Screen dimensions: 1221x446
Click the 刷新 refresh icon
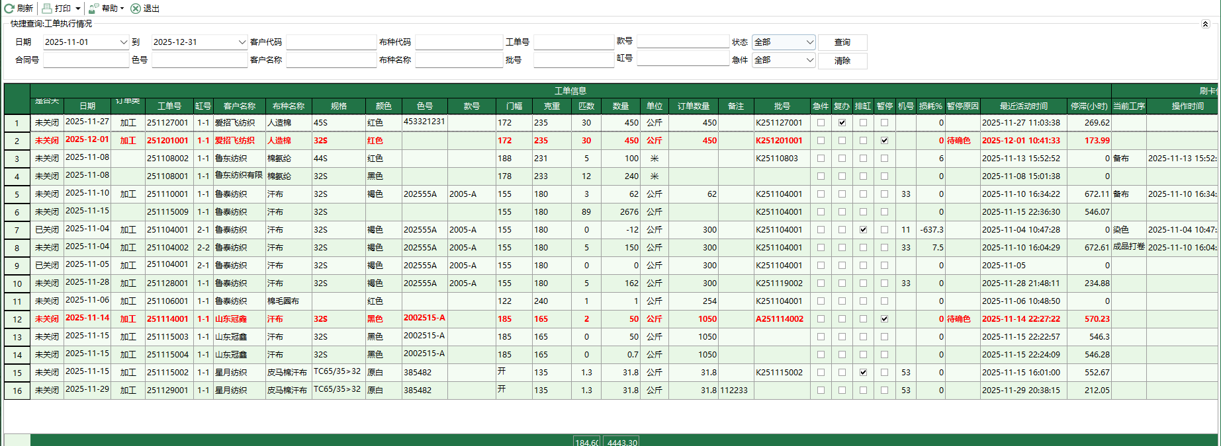(9, 9)
